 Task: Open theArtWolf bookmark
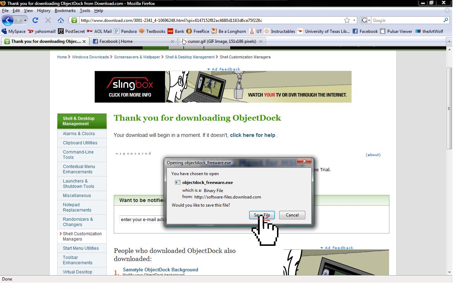(x=429, y=31)
